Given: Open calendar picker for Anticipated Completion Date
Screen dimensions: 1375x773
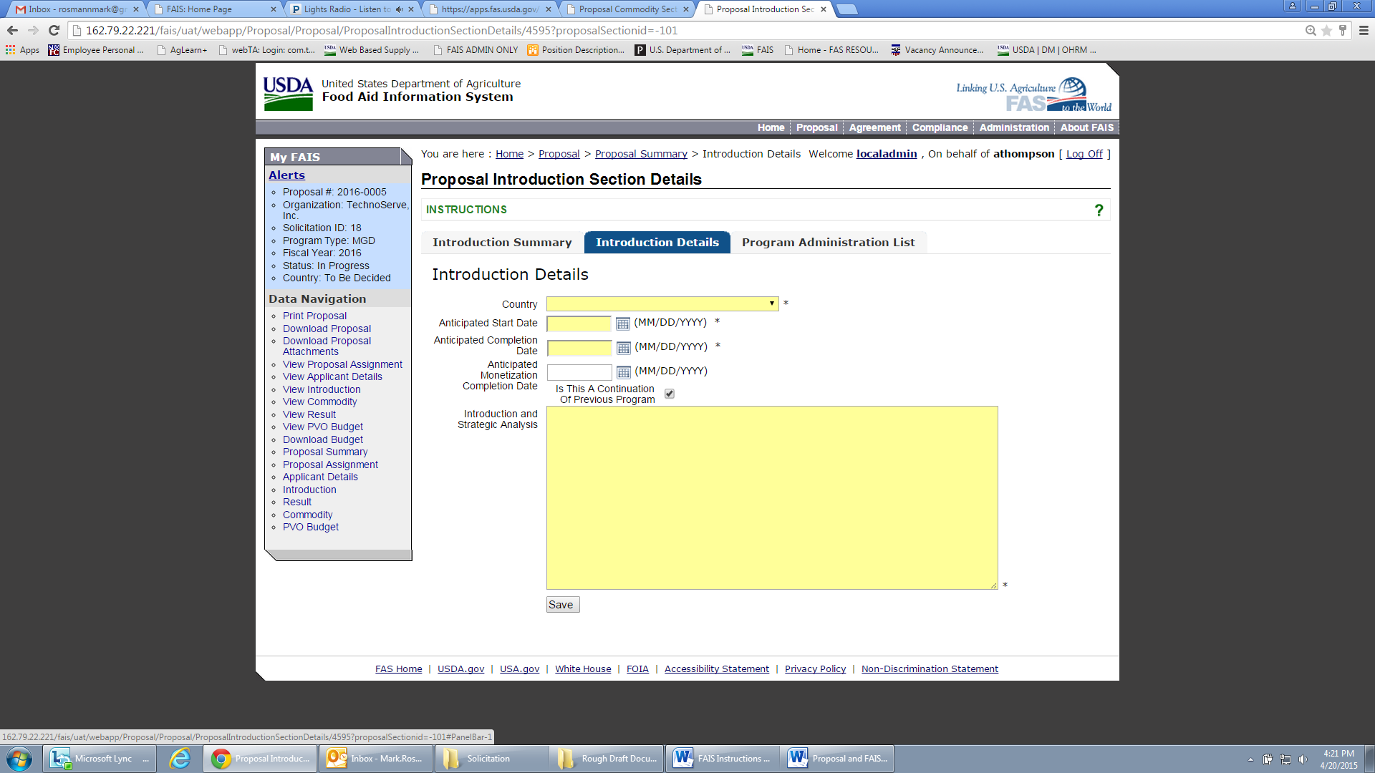Looking at the screenshot, I should point(623,348).
